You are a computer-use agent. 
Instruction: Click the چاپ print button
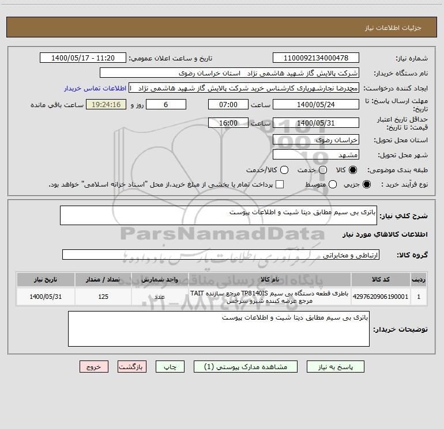coord(170,366)
